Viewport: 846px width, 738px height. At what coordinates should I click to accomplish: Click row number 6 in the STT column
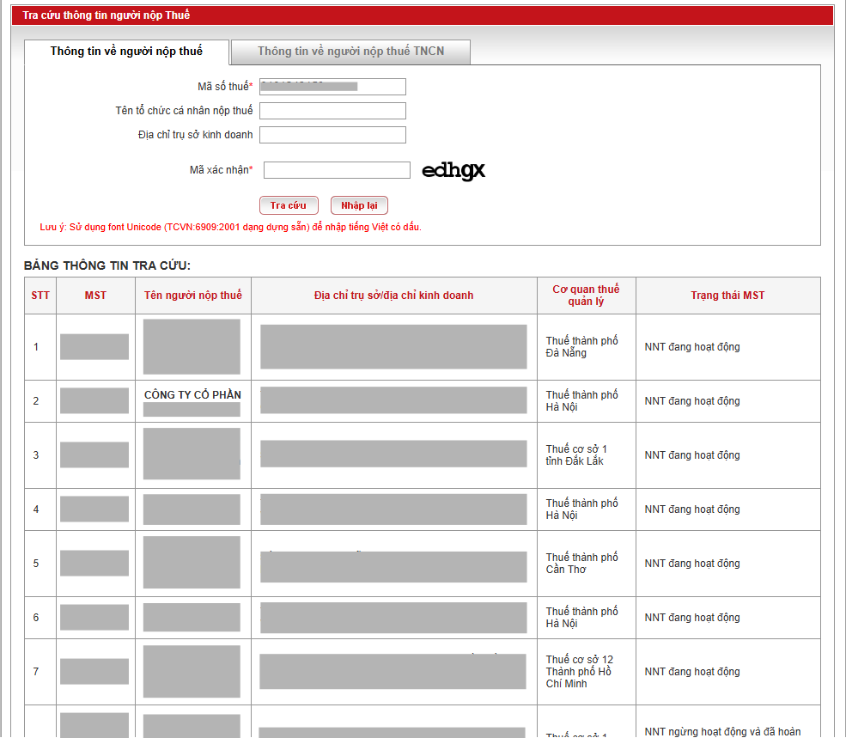pos(36,617)
